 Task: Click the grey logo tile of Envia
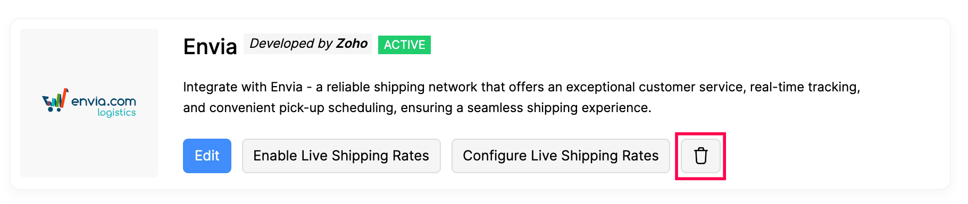89,103
